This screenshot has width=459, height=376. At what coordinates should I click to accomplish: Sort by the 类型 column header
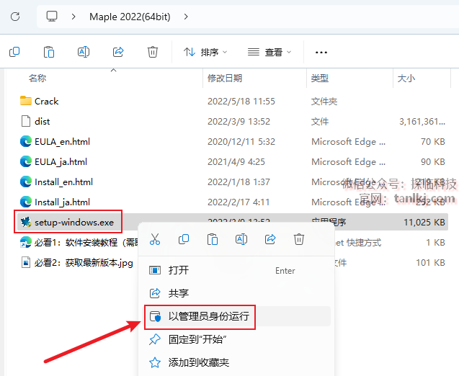tap(320, 78)
